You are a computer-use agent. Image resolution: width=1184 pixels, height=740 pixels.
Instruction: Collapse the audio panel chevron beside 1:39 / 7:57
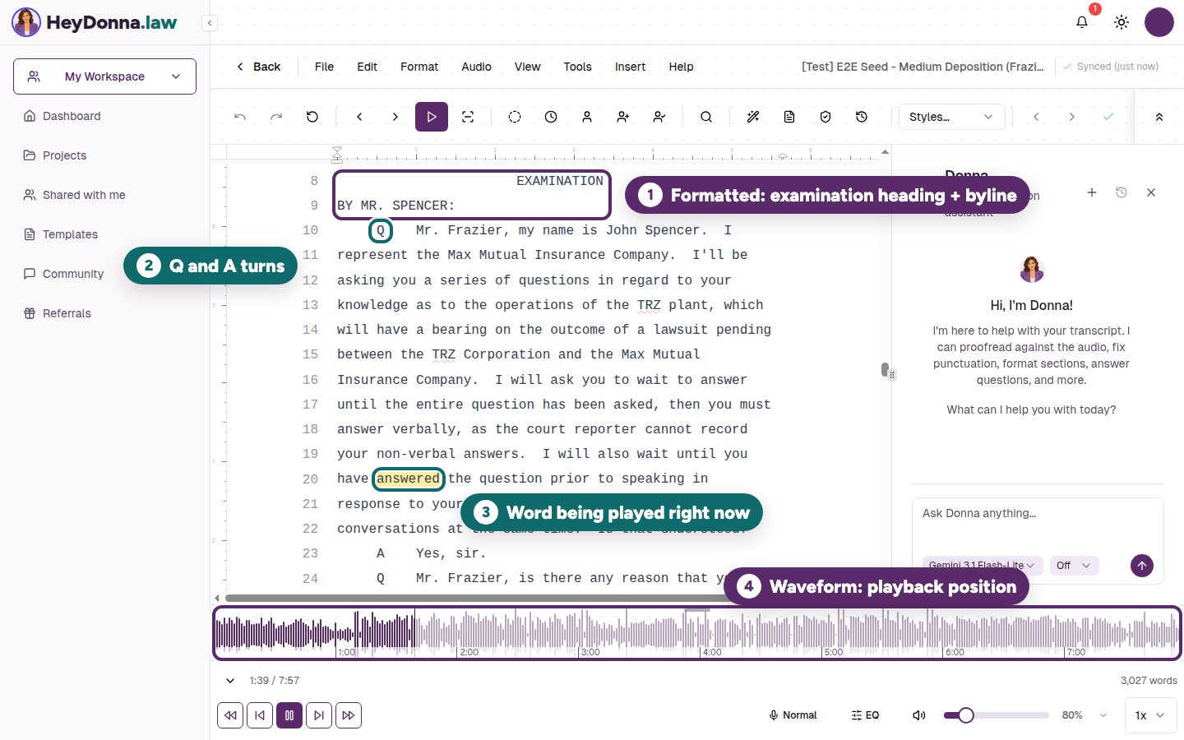coord(230,681)
